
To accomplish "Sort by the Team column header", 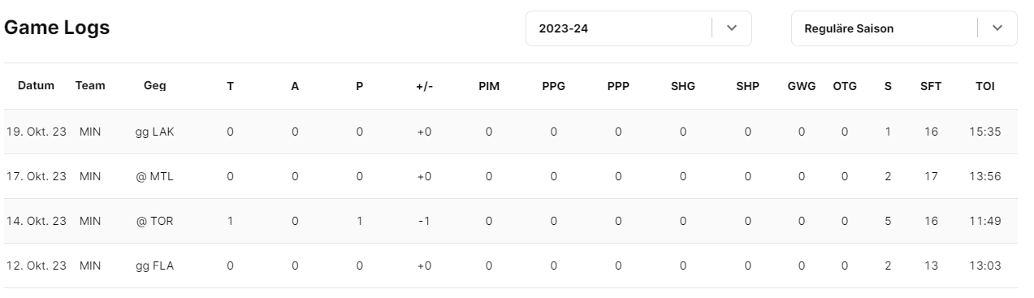I will pos(90,85).
